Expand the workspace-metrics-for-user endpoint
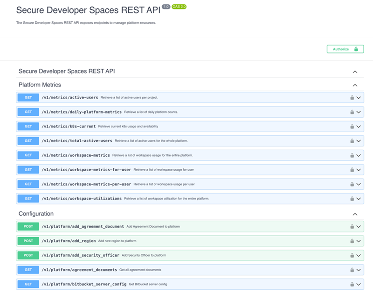373x292 pixels. tap(359, 169)
